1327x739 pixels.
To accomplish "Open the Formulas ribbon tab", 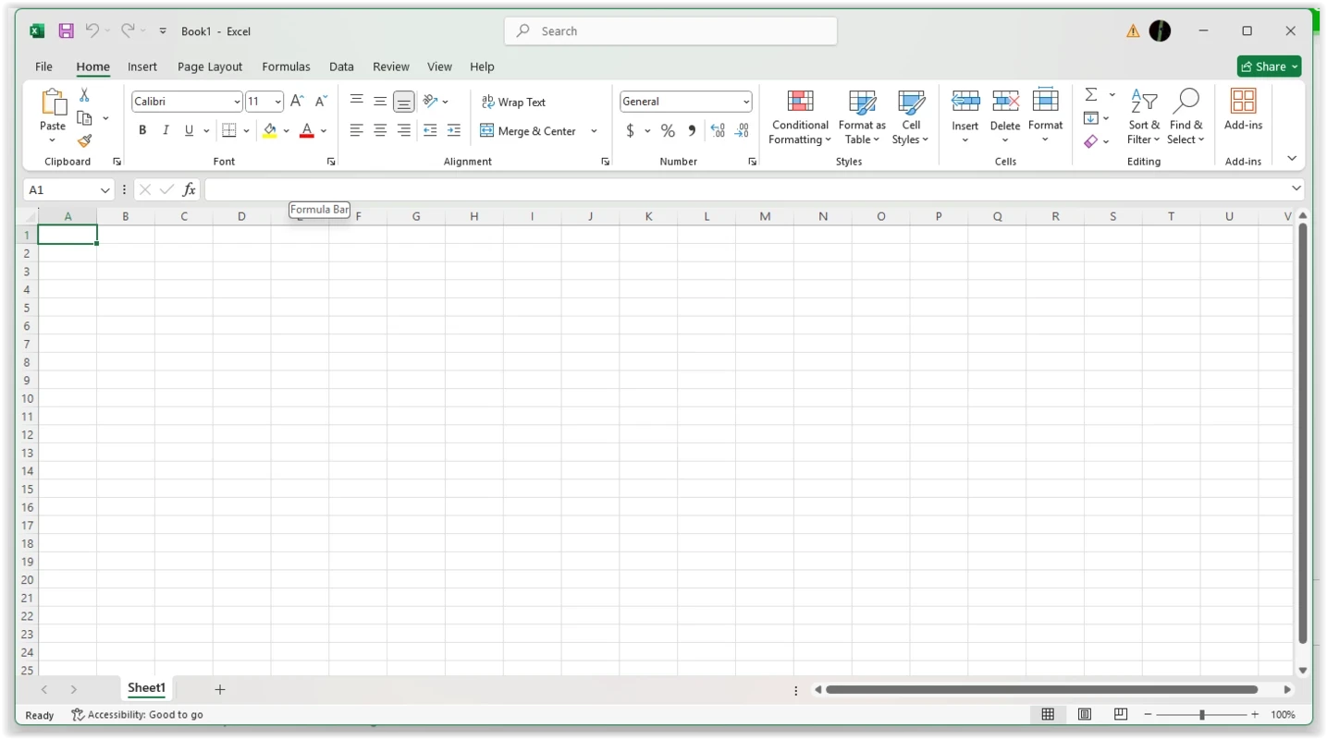I will pyautogui.click(x=286, y=67).
